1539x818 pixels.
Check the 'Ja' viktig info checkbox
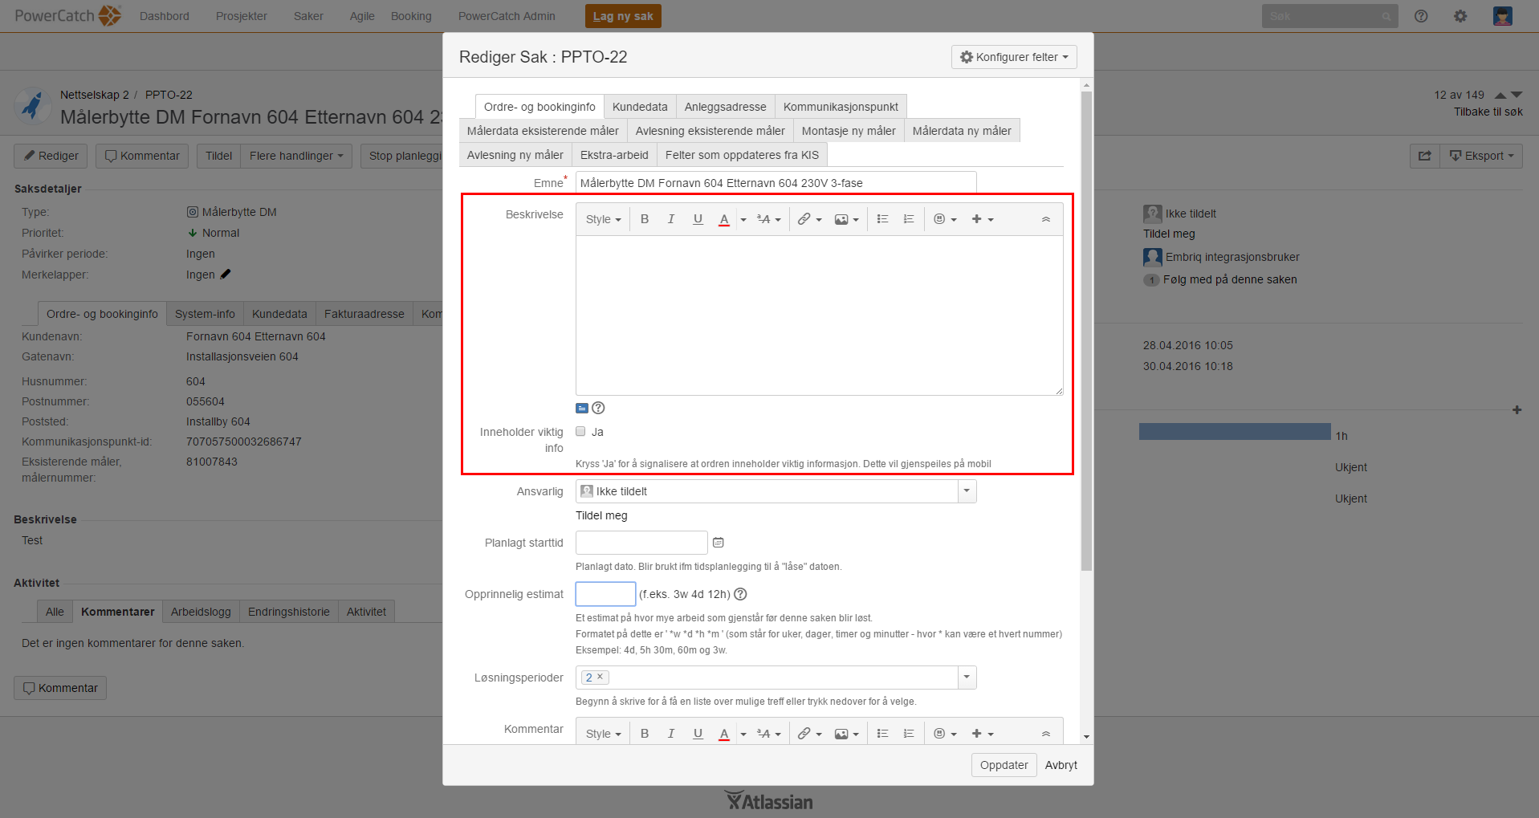pyautogui.click(x=580, y=432)
